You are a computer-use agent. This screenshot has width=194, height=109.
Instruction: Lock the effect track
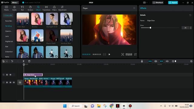click(x=7, y=75)
